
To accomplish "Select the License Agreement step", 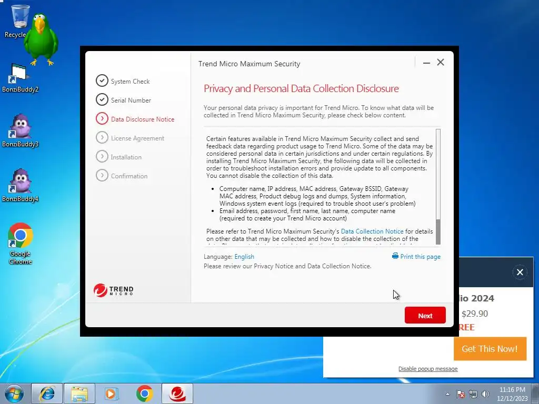I will [x=130, y=138].
